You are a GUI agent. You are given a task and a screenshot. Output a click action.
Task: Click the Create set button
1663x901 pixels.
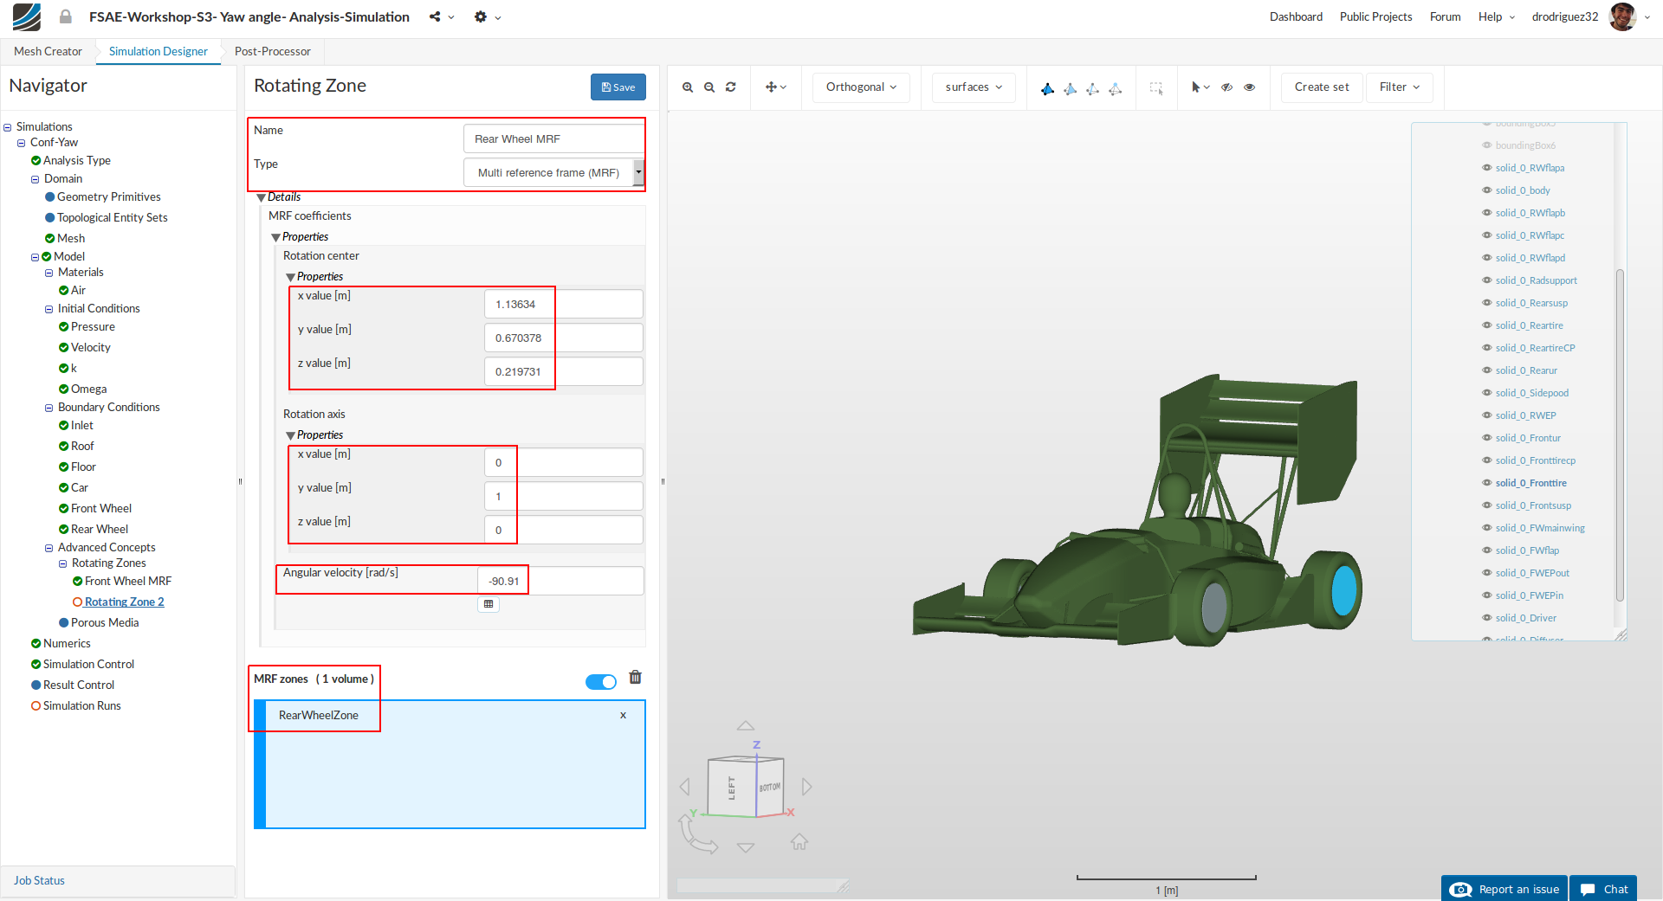coord(1321,87)
